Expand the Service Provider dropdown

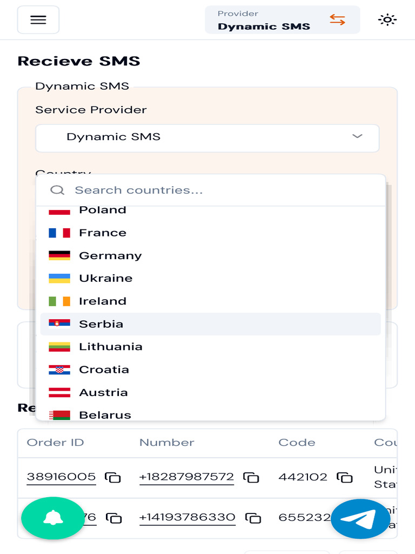tap(207, 138)
